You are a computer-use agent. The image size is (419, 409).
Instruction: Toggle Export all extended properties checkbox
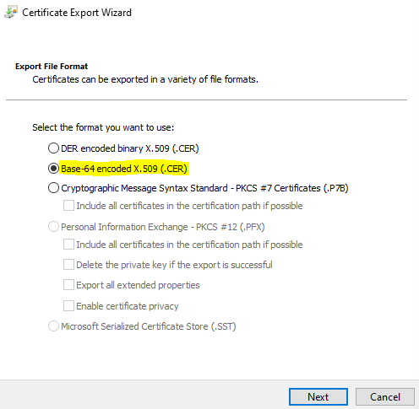point(68,285)
